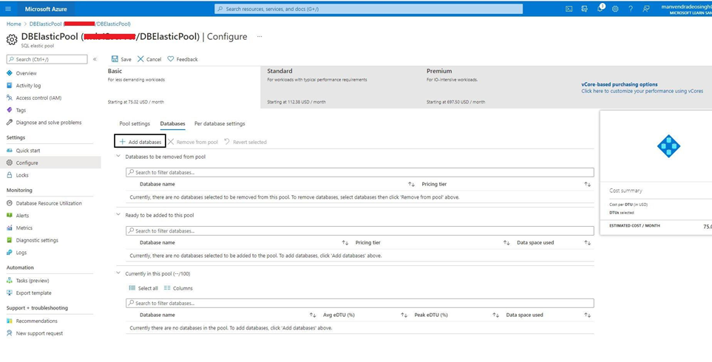The width and height of the screenshot is (712, 362).
Task: Open Database Resource Utilization
Action: click(x=50, y=203)
